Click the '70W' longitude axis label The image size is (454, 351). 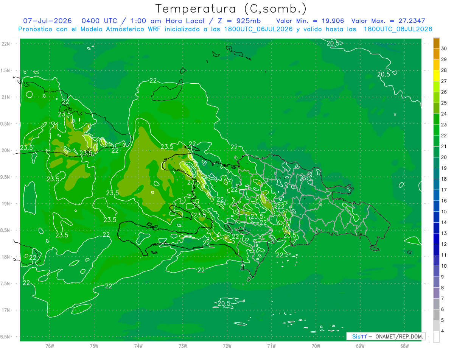point(316,346)
